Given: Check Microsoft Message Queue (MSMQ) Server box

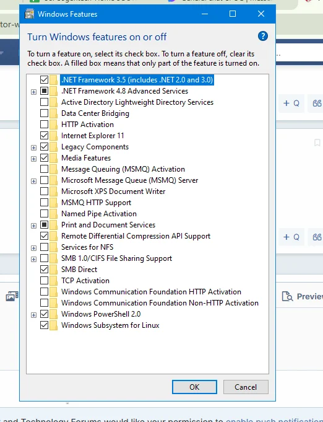Looking at the screenshot, I should tap(44, 180).
